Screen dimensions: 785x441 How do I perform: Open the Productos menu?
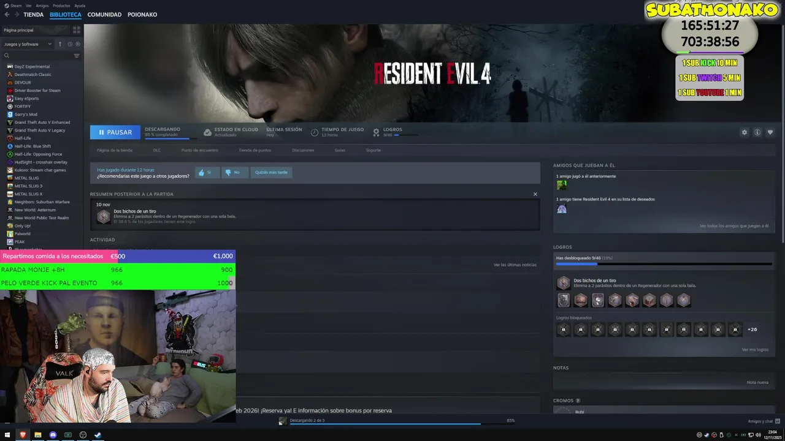point(61,6)
